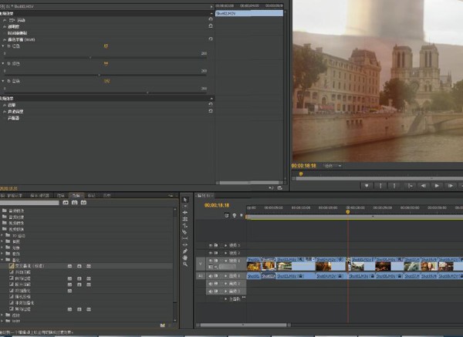Click Go to In point button

coord(409,186)
